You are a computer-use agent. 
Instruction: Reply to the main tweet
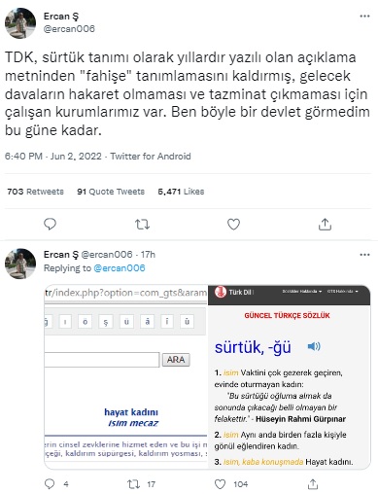click(50, 224)
